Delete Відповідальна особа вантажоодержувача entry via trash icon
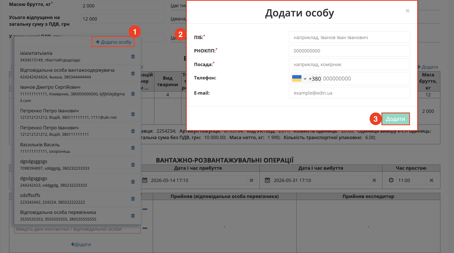 133,74
